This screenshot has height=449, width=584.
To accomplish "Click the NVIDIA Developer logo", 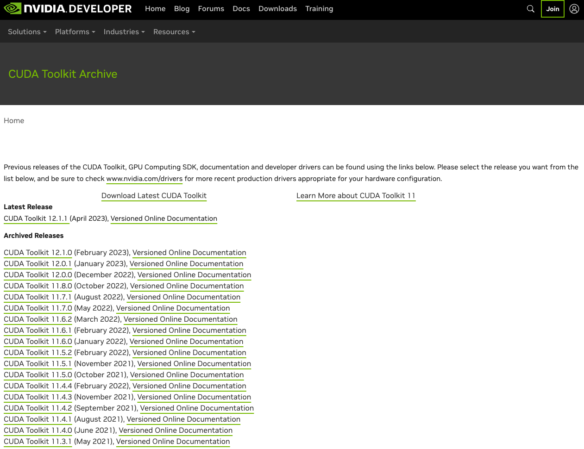I will coord(68,9).
